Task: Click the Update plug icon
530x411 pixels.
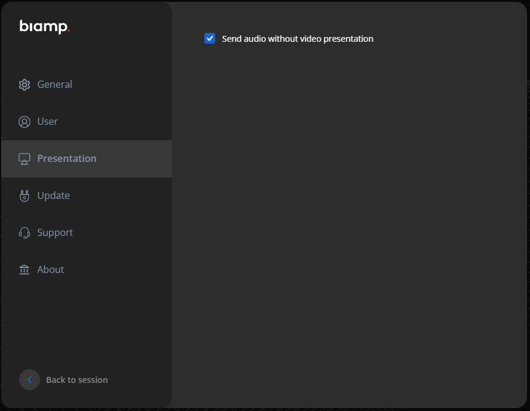Action: (x=24, y=195)
